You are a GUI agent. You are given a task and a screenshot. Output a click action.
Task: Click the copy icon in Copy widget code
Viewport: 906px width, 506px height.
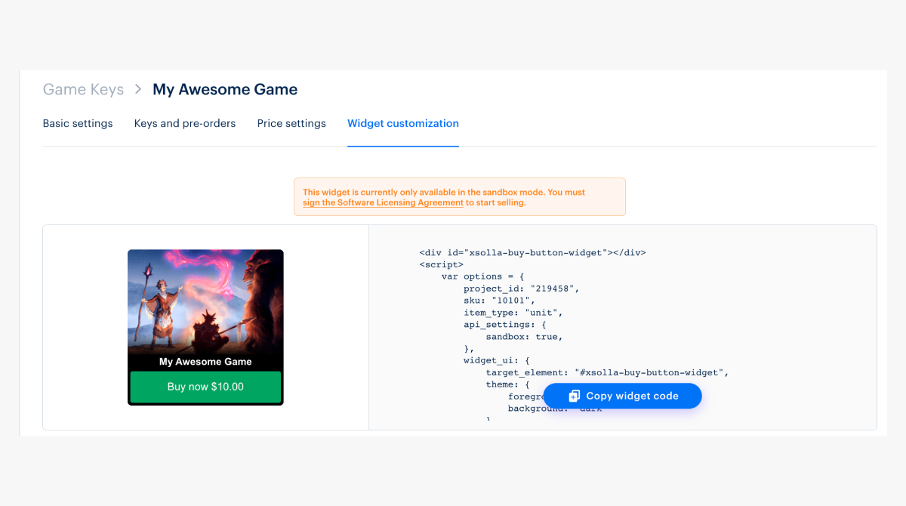(574, 396)
